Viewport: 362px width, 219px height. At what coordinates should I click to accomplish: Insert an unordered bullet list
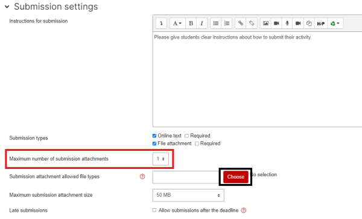[x=216, y=24]
